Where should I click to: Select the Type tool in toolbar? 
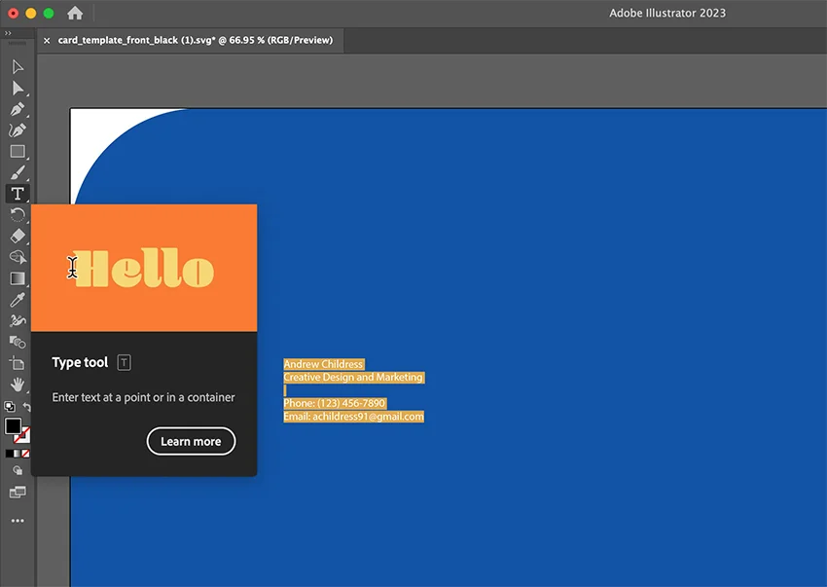tap(18, 194)
